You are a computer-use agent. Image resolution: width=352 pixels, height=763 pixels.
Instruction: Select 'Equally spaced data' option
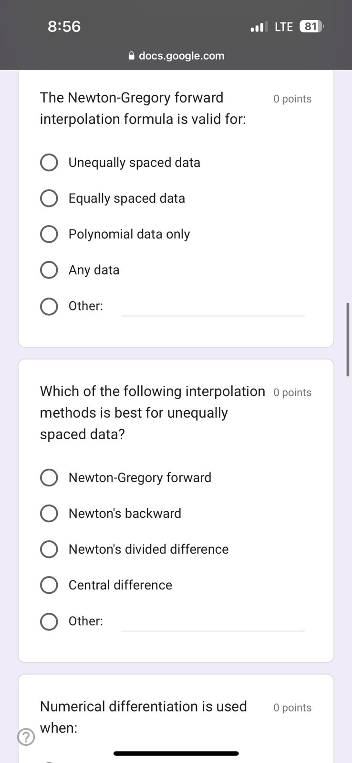[49, 198]
